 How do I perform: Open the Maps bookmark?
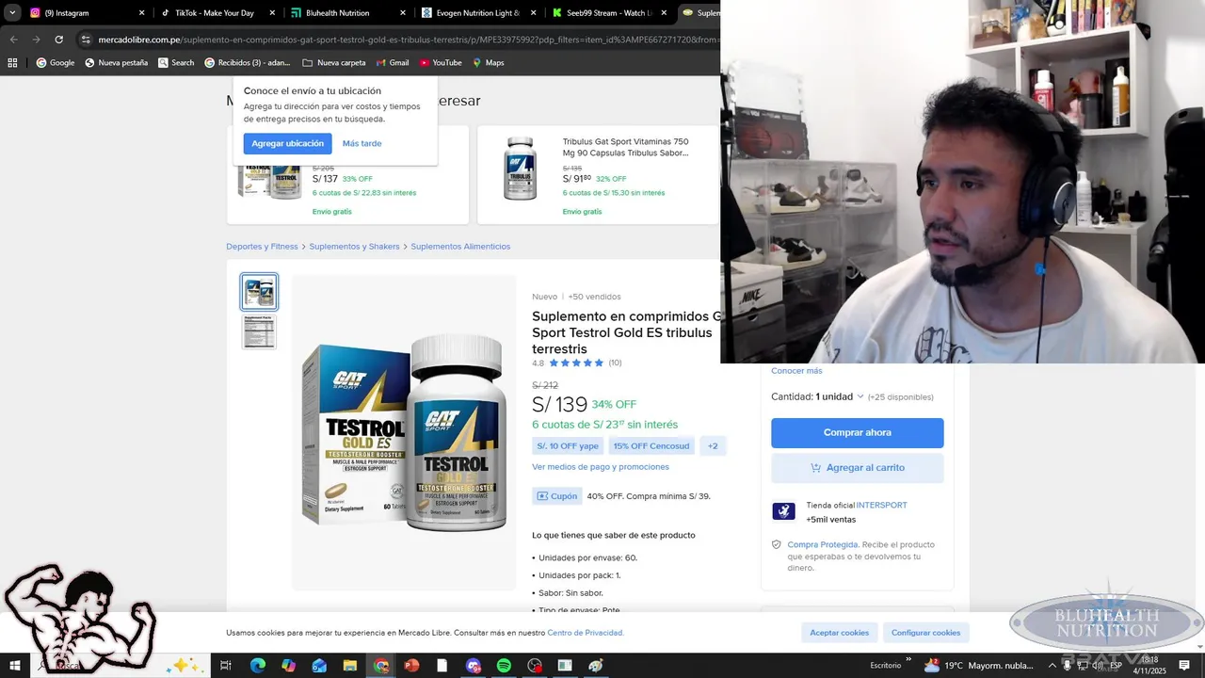click(x=489, y=63)
